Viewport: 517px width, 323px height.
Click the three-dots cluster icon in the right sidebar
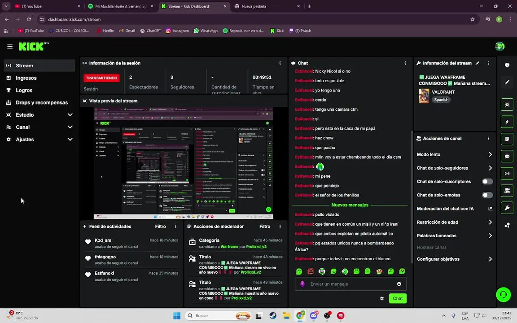point(507,225)
